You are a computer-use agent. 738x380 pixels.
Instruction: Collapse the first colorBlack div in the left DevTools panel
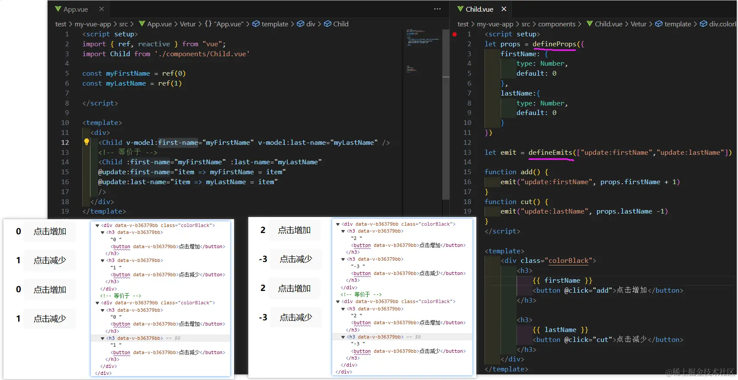[x=97, y=225]
